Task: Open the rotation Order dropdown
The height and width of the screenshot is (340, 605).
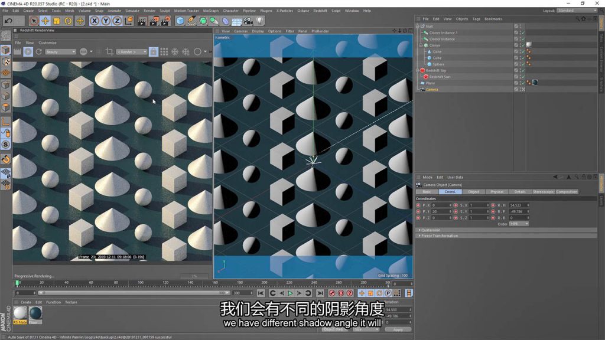Action: 519,224
